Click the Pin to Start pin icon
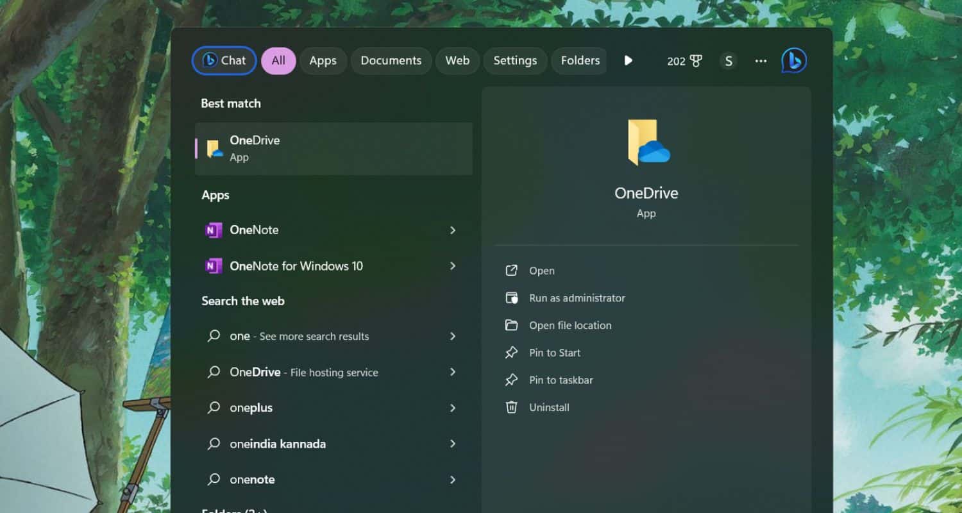The height and width of the screenshot is (513, 962). (511, 353)
